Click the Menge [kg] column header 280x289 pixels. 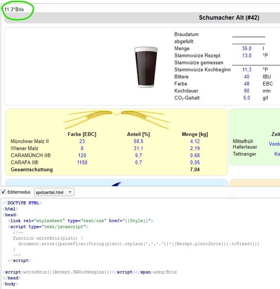click(x=195, y=134)
